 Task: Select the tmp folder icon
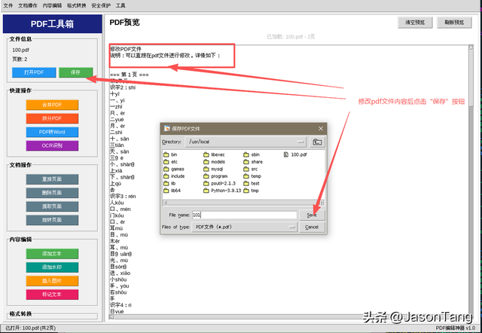pyautogui.click(x=246, y=191)
